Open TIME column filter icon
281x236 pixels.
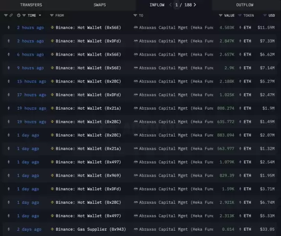(x=24, y=16)
